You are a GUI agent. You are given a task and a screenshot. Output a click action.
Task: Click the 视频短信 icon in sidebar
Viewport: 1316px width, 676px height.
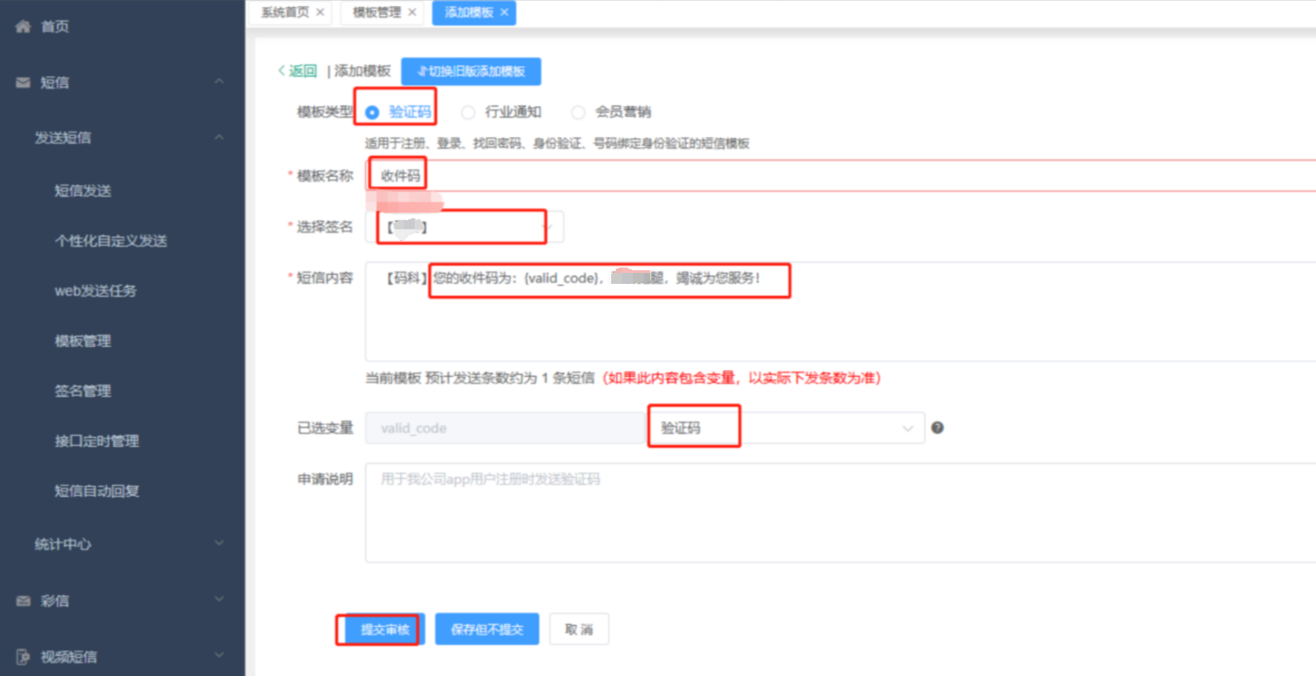click(x=23, y=657)
